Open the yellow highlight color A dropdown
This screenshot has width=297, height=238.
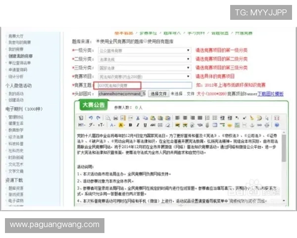(121, 125)
